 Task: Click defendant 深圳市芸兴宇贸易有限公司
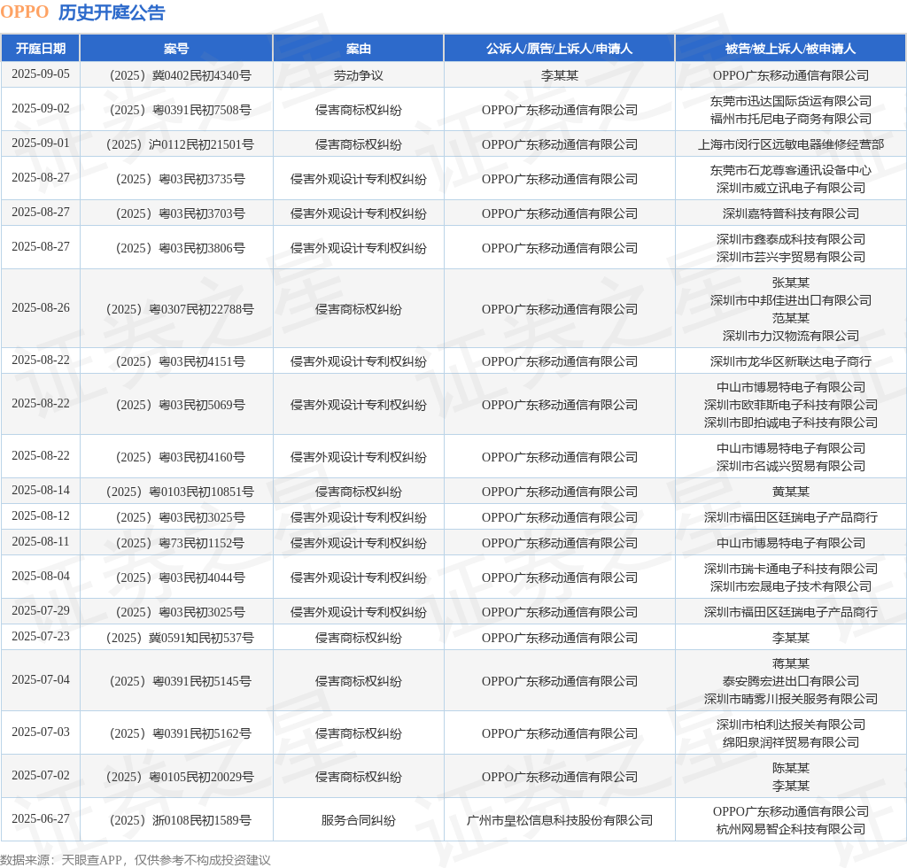[791, 257]
